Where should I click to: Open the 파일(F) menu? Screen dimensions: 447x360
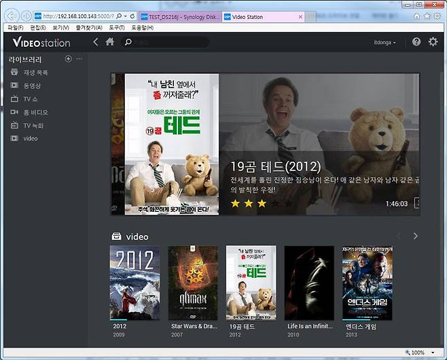(x=16, y=28)
